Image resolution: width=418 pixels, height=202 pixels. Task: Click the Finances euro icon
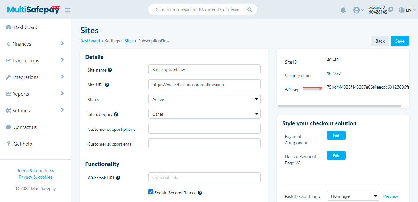pos(9,44)
